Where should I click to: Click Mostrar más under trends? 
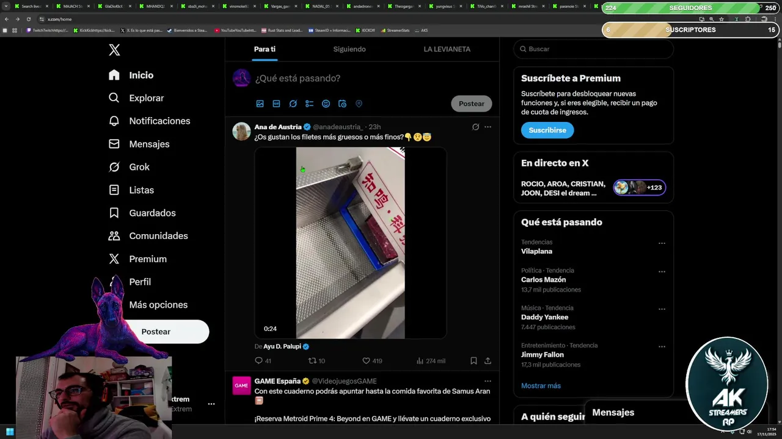tap(541, 386)
